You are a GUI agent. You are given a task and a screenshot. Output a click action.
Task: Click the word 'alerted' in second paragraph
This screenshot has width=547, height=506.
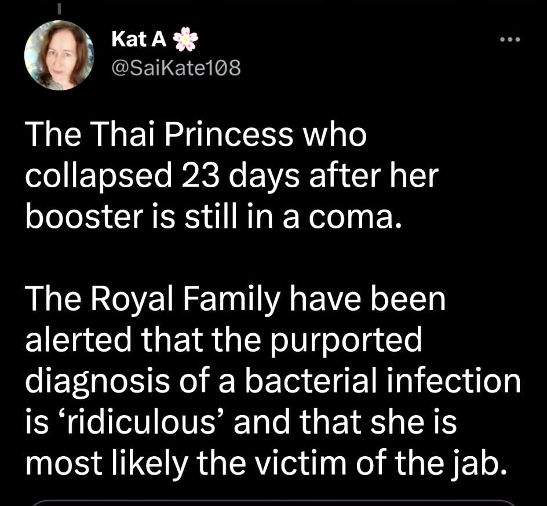click(78, 340)
